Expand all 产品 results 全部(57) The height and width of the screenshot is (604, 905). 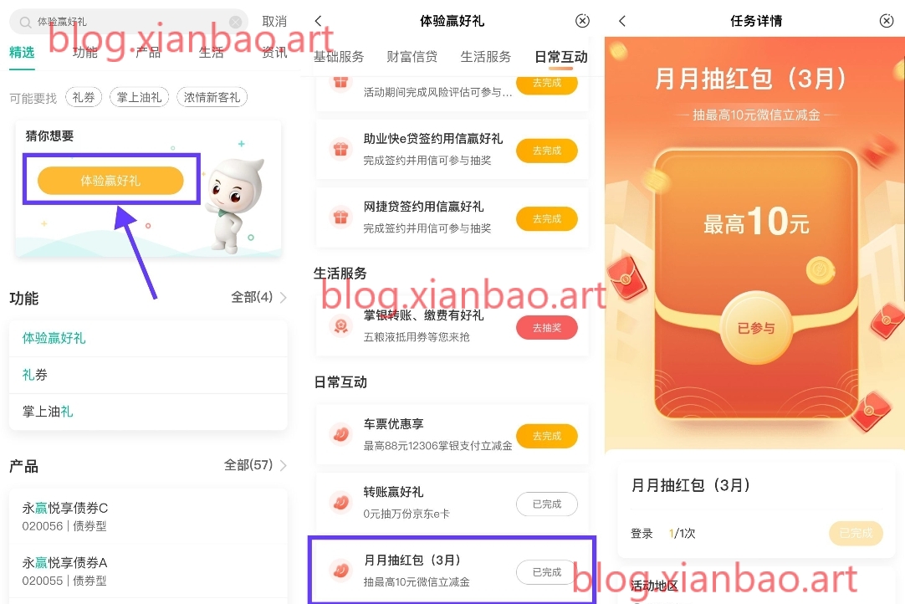[255, 465]
